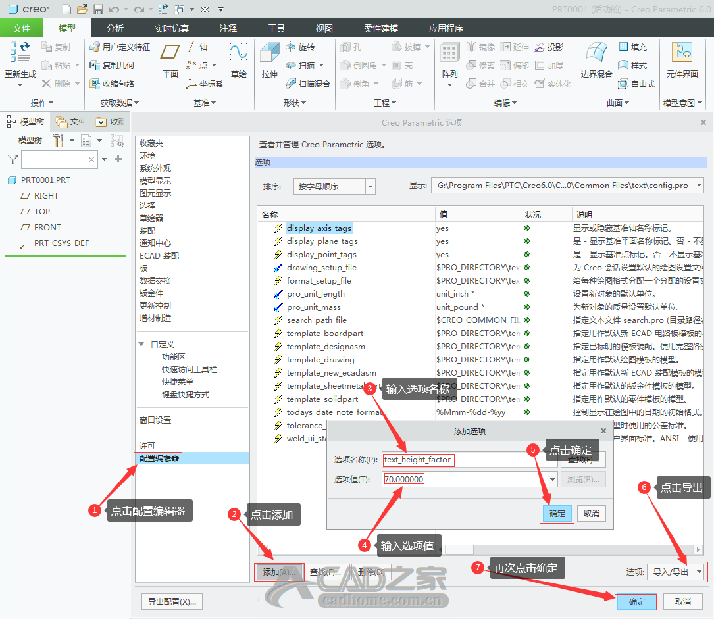Viewport: 714px width, 619px height.
Task: Click Shrinkwrap (收缩包络)
Action: click(x=112, y=84)
